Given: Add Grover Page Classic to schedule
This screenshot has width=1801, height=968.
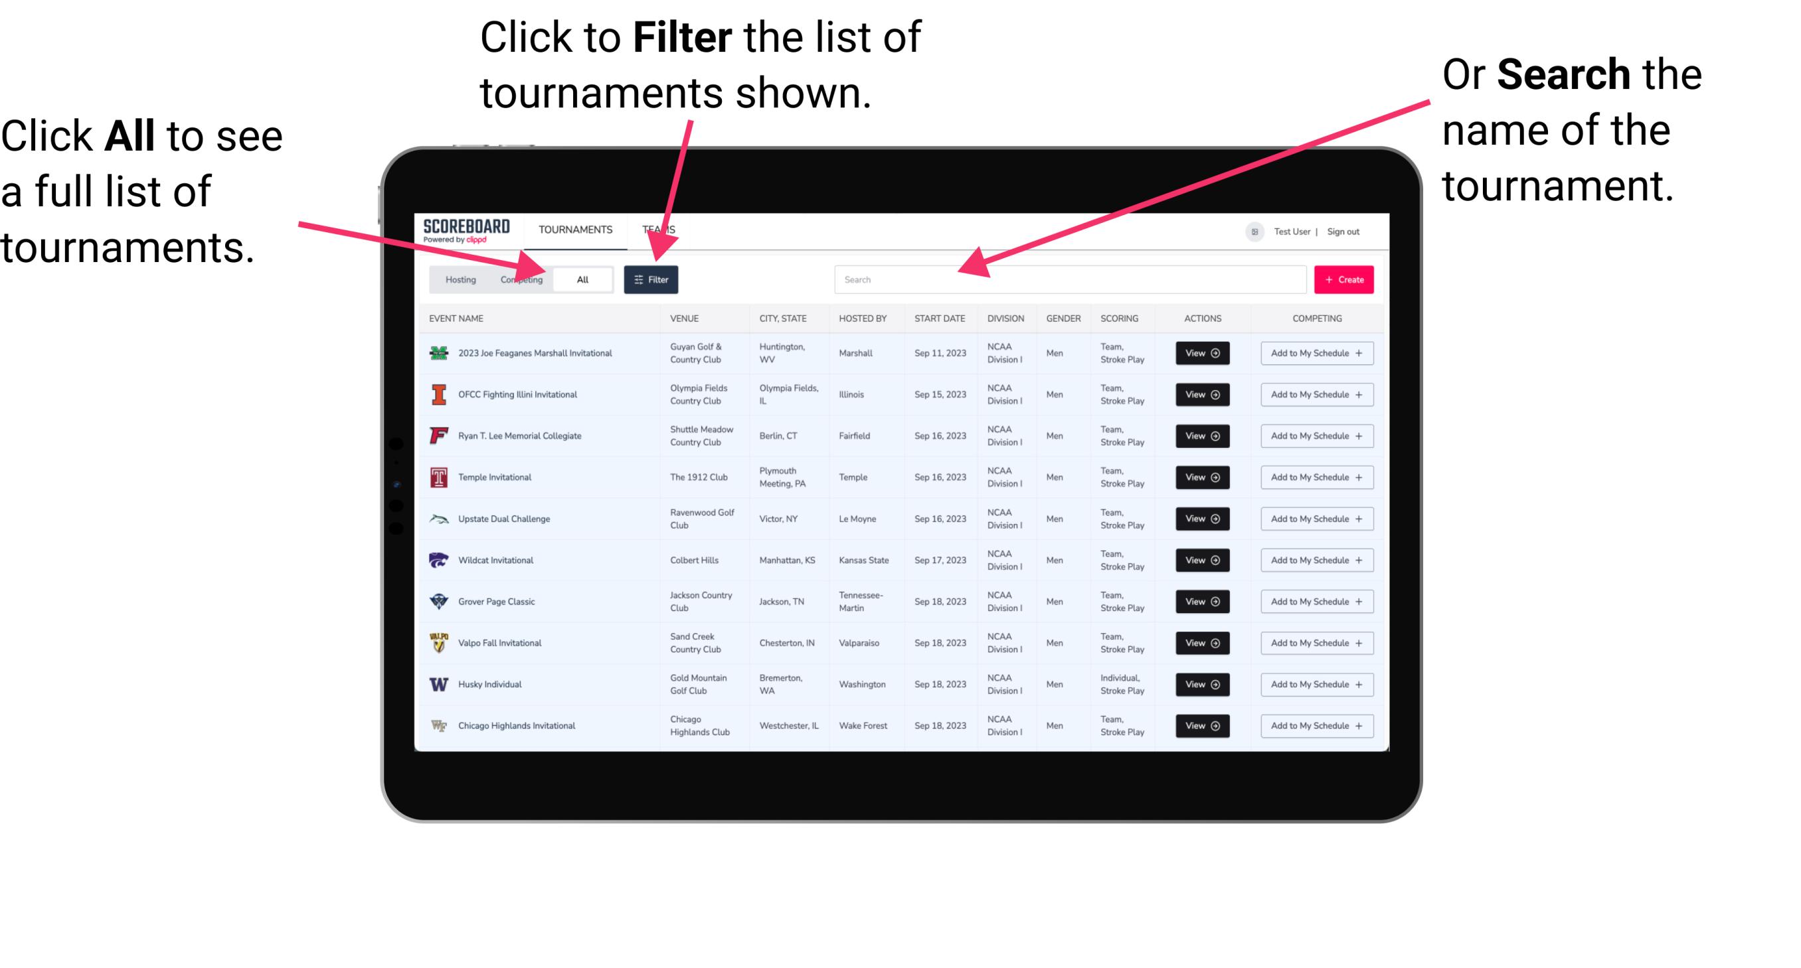Looking at the screenshot, I should point(1314,601).
